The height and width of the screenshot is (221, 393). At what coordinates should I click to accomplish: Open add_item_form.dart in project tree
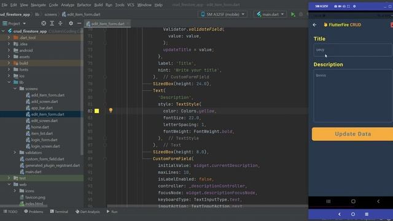(48, 95)
